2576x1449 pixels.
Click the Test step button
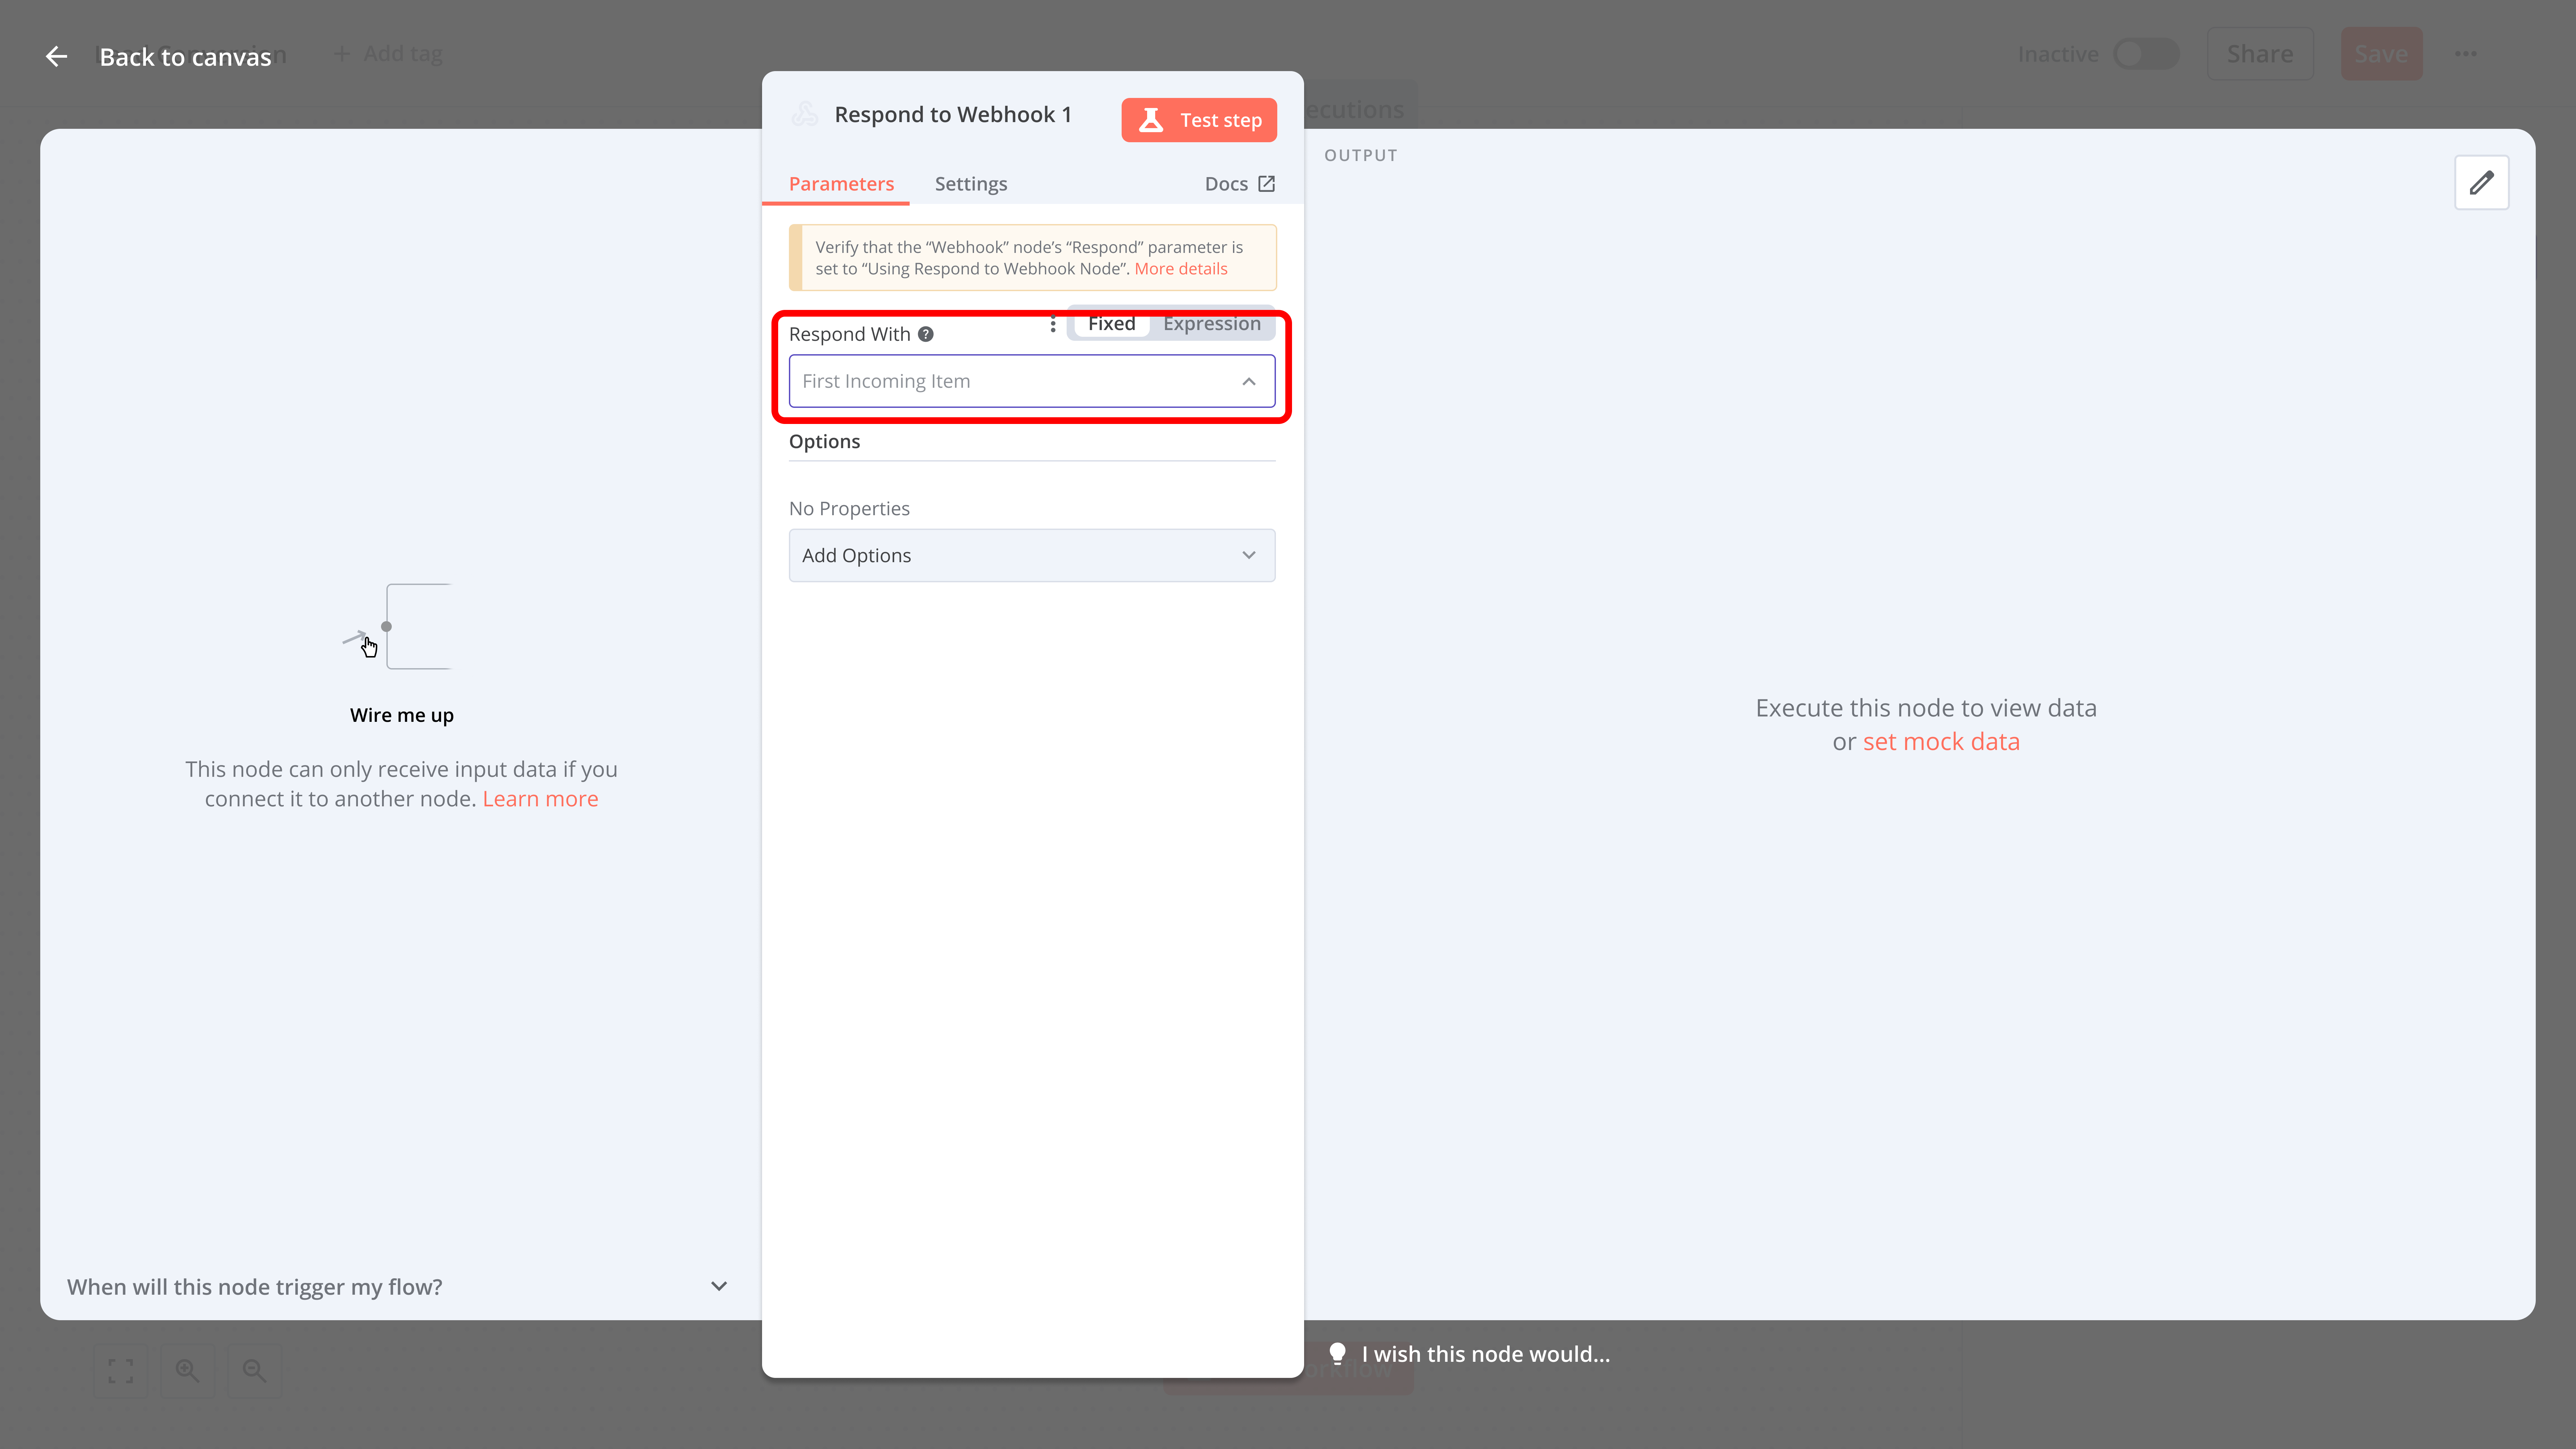[1199, 120]
